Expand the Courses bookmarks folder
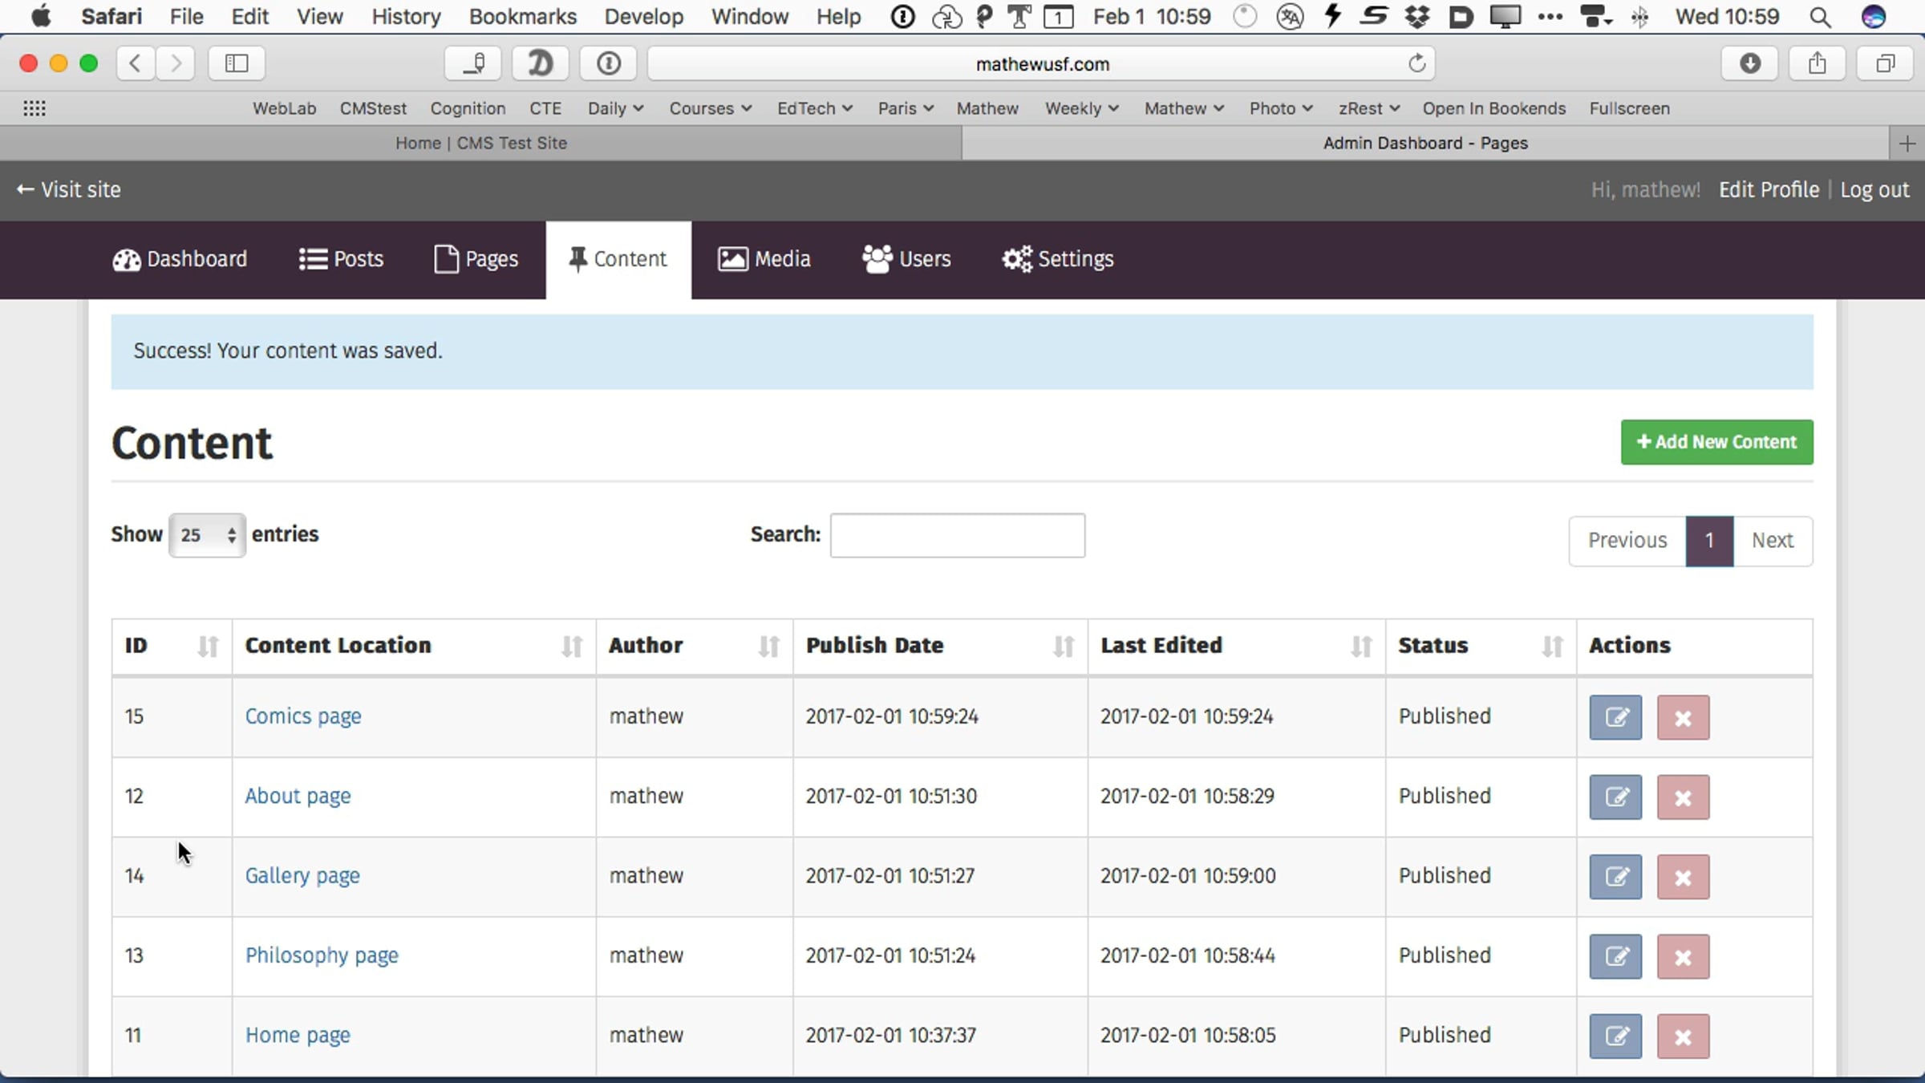Screen dimensions: 1925x1083 click(x=710, y=108)
